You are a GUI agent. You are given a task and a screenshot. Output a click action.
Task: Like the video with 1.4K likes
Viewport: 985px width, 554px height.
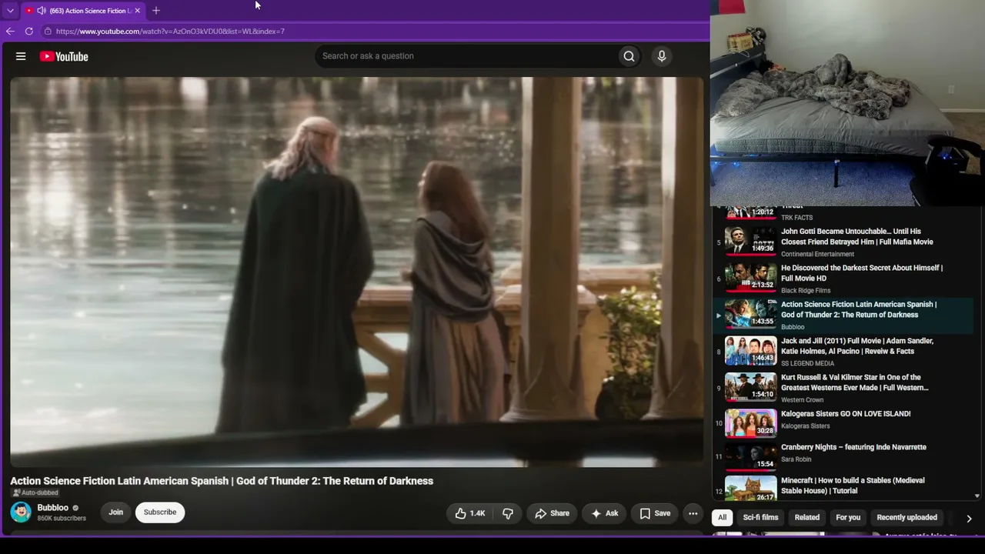[x=469, y=513]
